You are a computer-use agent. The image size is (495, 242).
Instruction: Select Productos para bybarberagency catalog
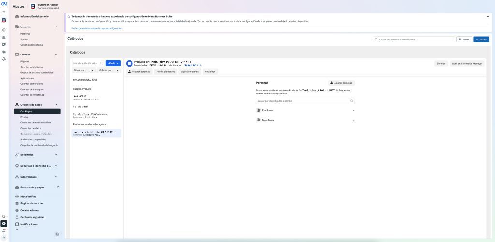click(x=89, y=124)
